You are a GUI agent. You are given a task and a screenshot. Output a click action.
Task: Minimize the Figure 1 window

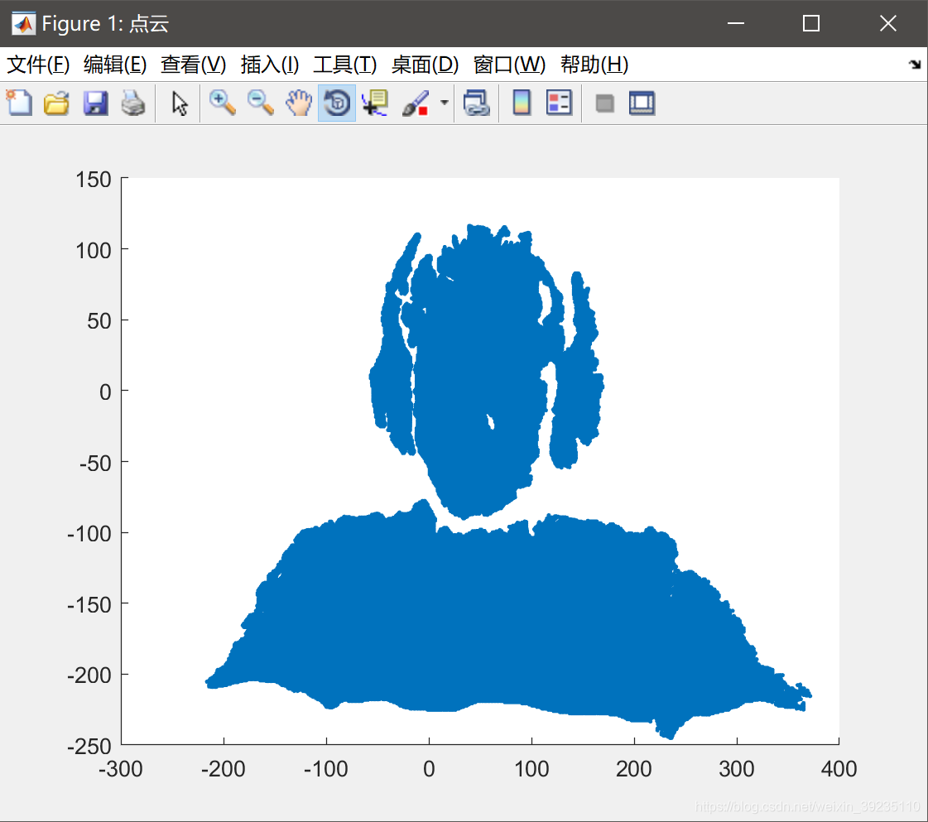point(736,24)
